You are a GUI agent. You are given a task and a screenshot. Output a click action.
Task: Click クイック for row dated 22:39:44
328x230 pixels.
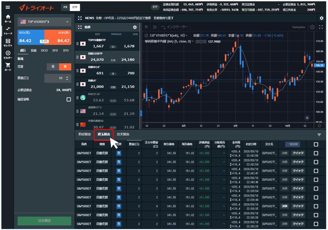point(298,198)
